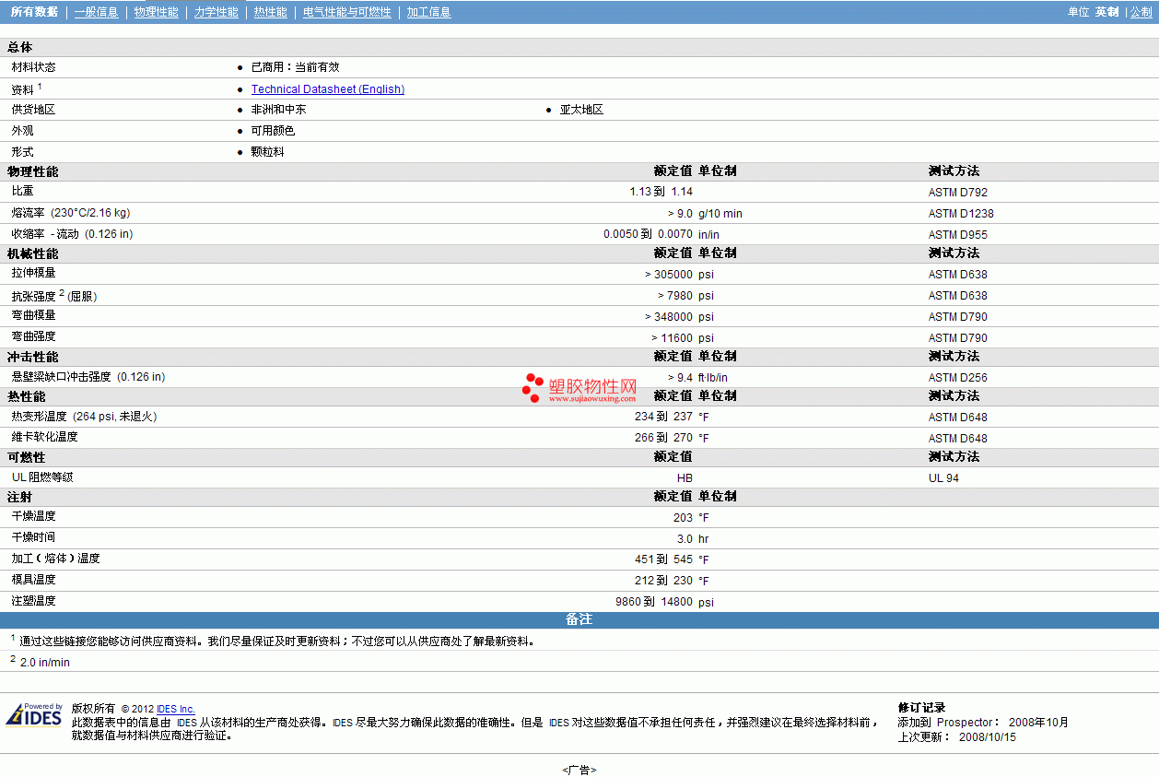Click ASTM D256 test method
The height and width of the screenshot is (777, 1159).
point(958,378)
